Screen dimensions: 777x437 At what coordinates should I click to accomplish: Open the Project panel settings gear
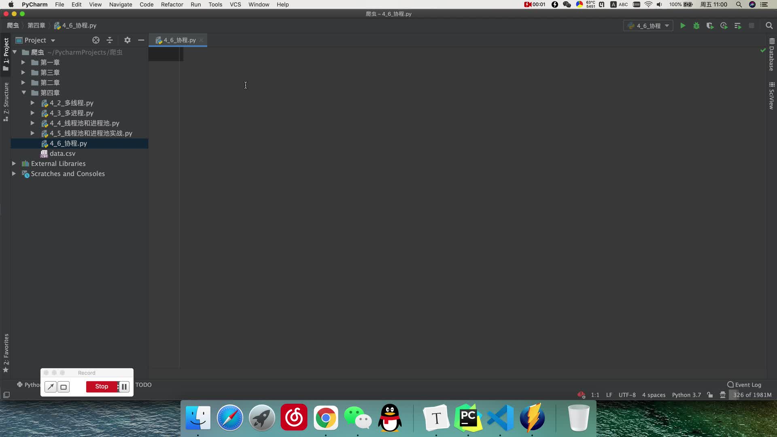[x=127, y=40]
